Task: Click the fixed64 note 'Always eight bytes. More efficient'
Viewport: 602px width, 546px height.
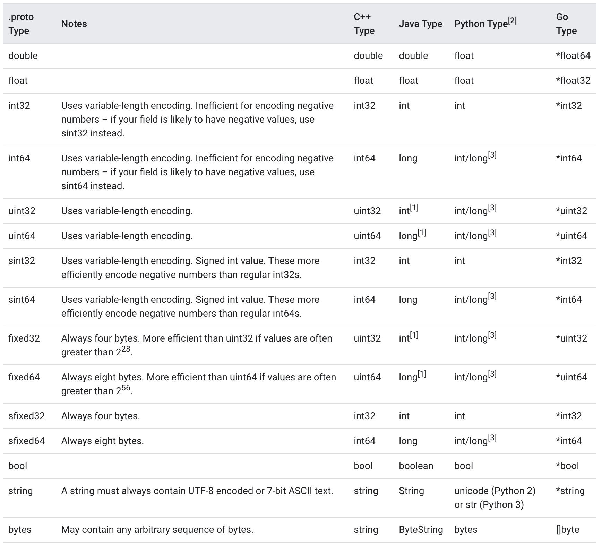Action: tap(199, 384)
